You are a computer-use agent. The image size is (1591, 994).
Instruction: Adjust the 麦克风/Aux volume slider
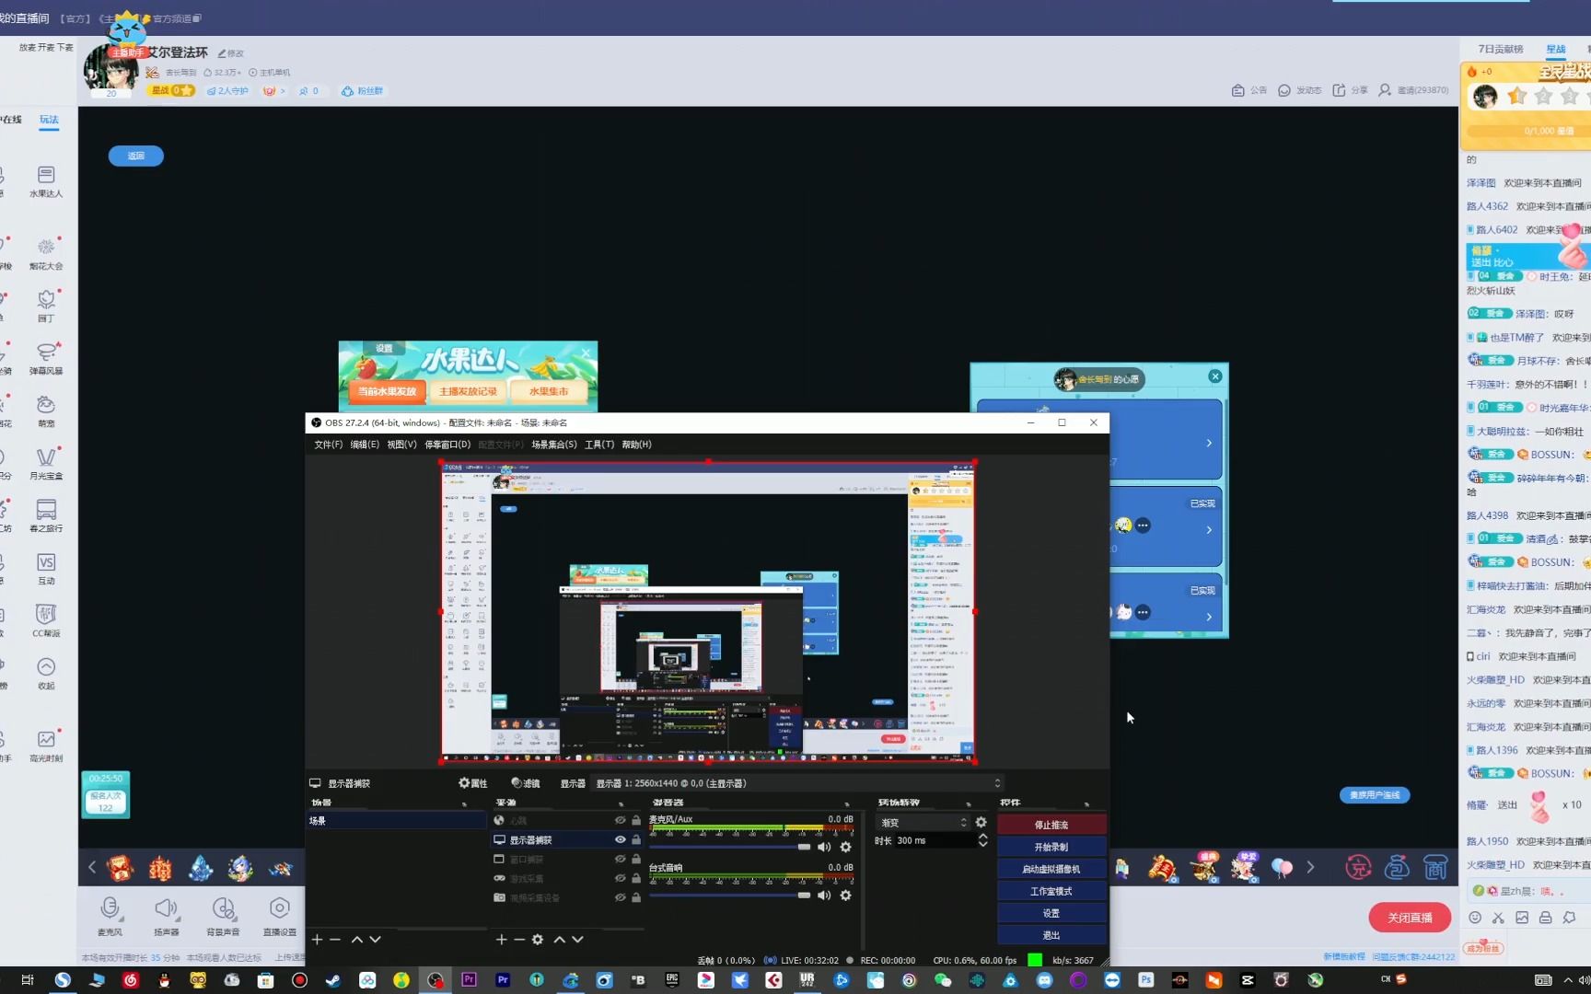(731, 847)
